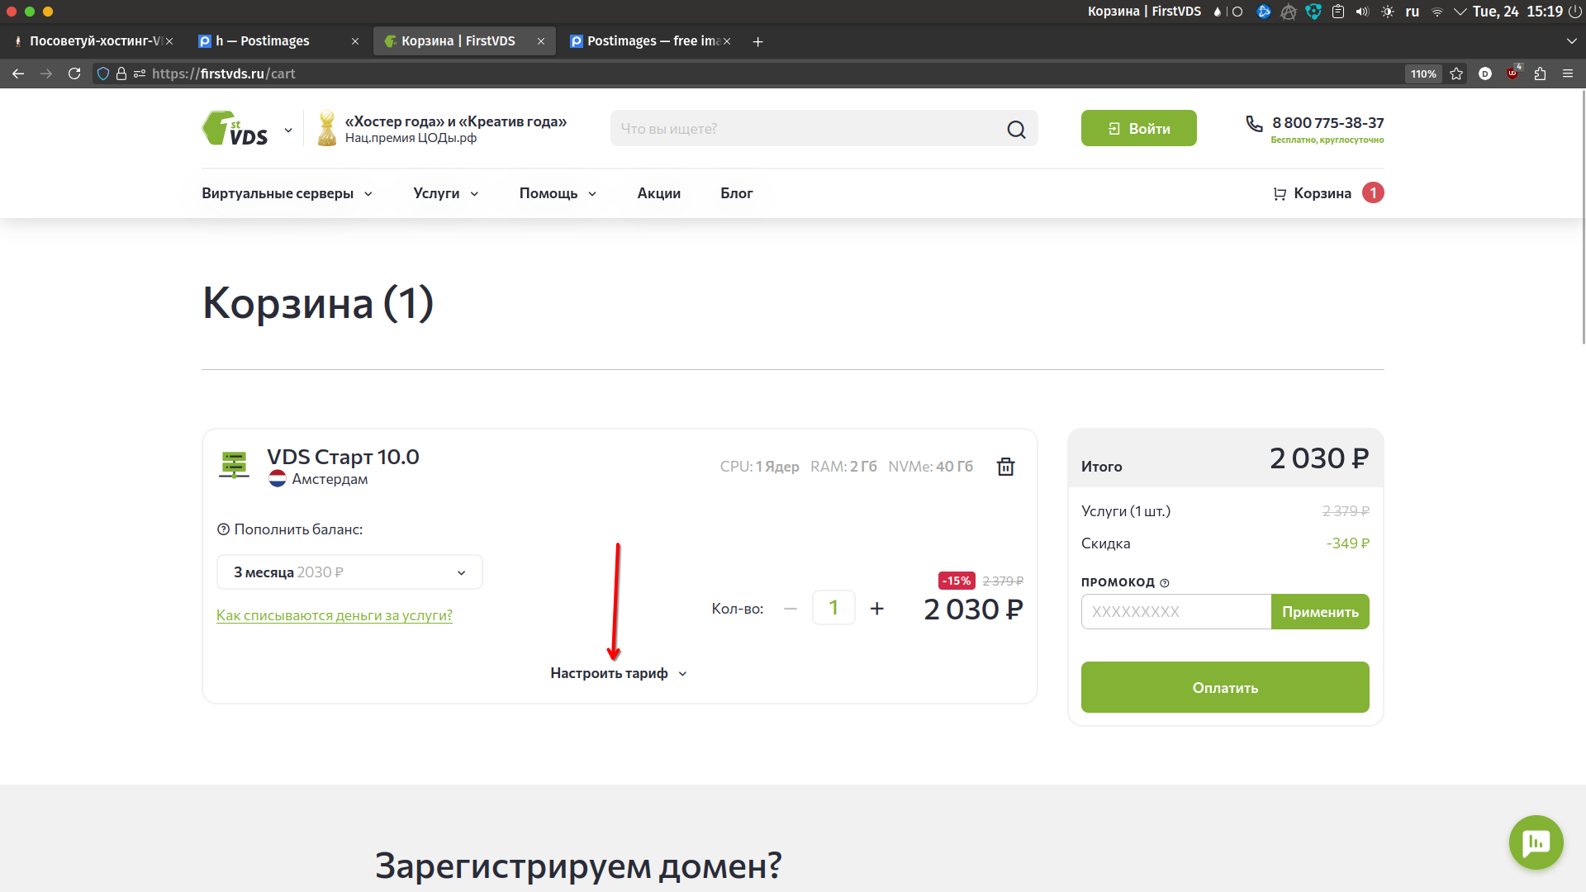Increase quantity with plus button

877,609
